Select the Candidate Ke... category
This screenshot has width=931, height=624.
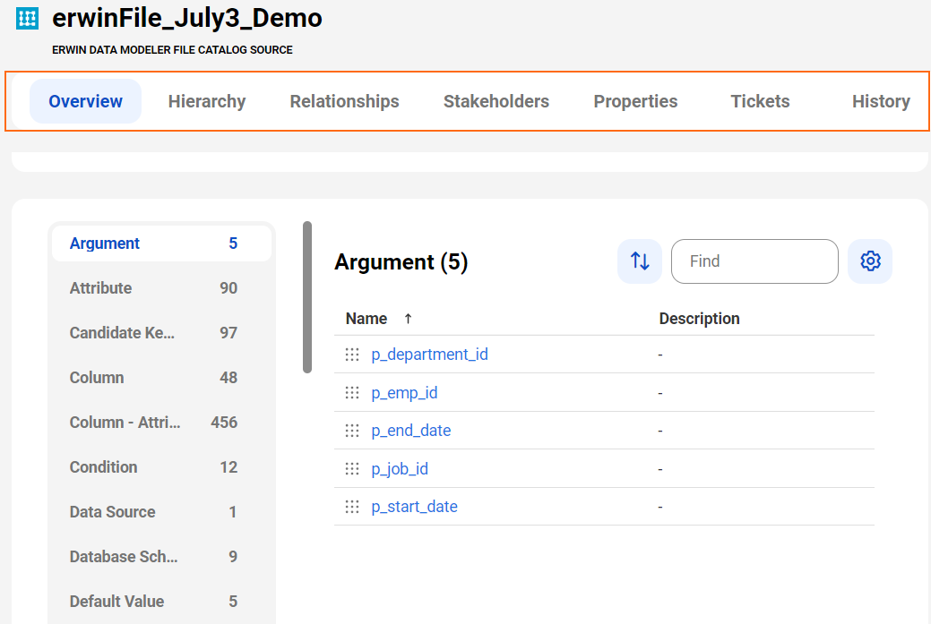(161, 333)
